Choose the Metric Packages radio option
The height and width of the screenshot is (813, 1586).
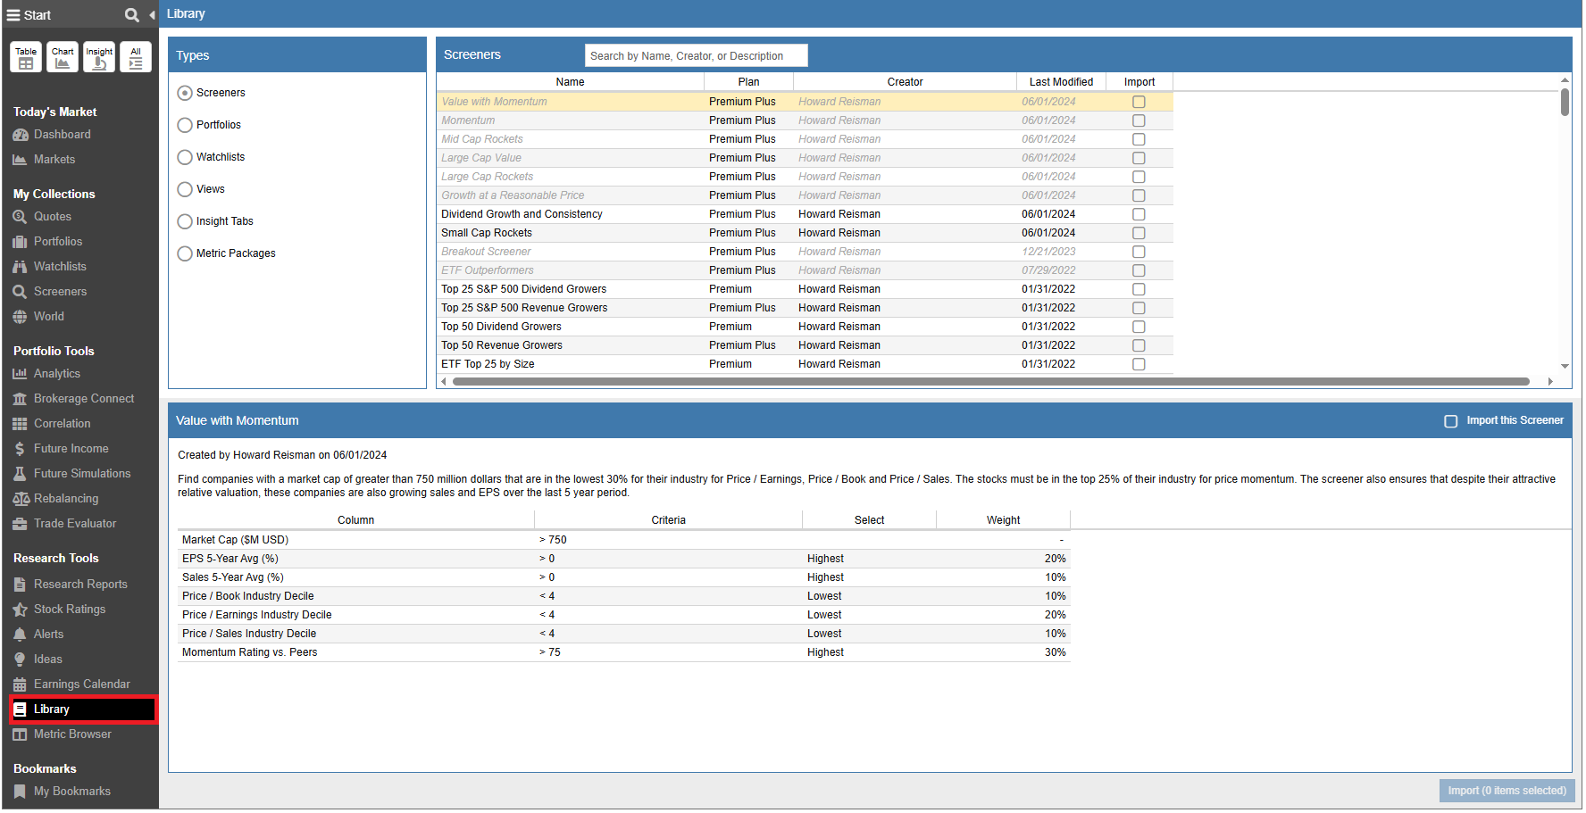click(x=185, y=253)
